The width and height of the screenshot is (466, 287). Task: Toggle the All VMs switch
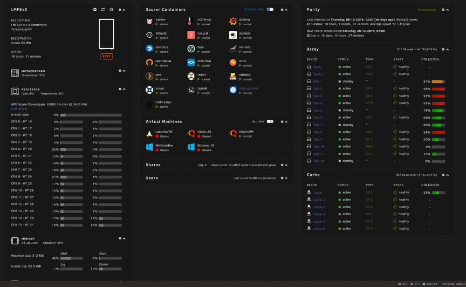[x=270, y=122]
